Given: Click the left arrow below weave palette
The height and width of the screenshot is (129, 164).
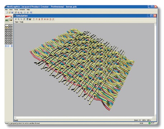Looking at the screenshot, I should (6, 46).
